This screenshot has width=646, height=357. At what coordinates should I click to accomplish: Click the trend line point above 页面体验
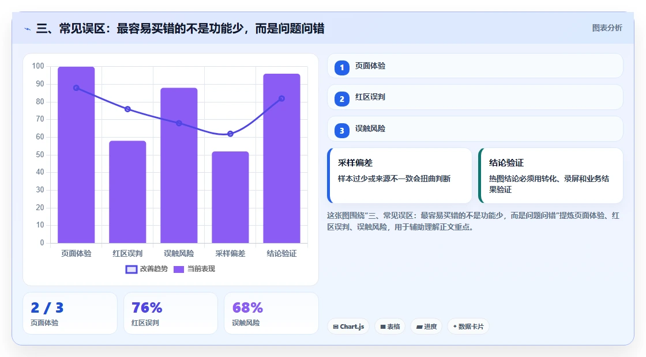click(x=76, y=88)
